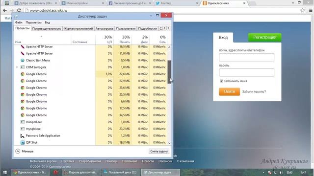Click the red Opera taskbar icon

point(55,172)
